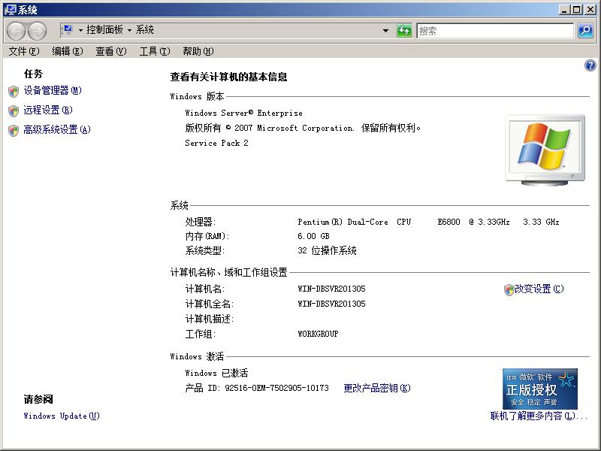Image resolution: width=601 pixels, height=451 pixels.
Task: Click 6.00 GB memory value
Action: 313,236
